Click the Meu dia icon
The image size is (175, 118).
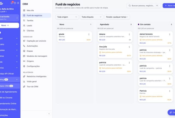[24, 10]
